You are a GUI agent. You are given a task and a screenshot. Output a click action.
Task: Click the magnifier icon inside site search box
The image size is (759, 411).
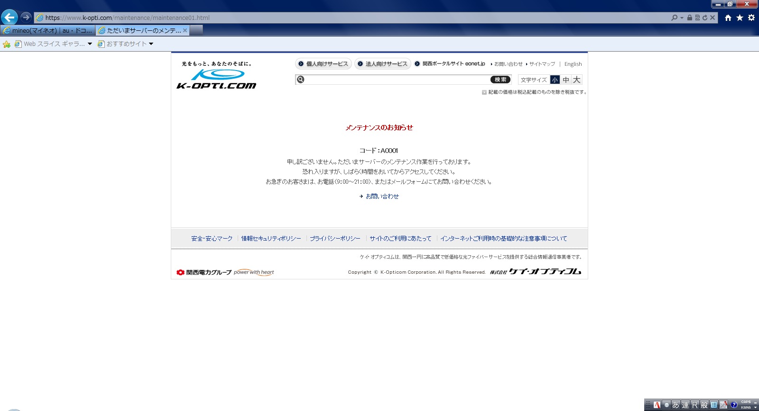(x=300, y=80)
